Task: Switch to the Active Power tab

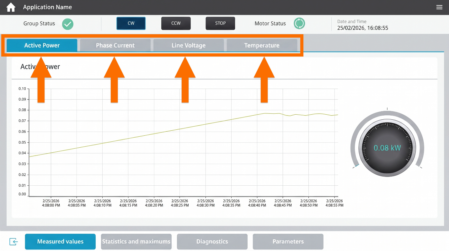Action: point(42,45)
